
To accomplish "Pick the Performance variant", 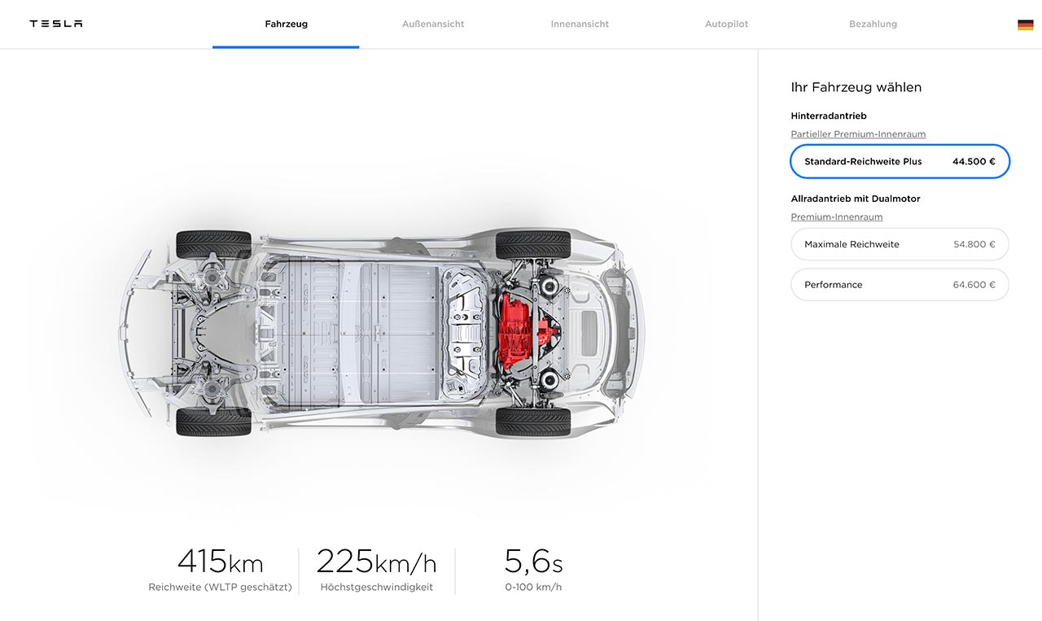I will click(900, 285).
